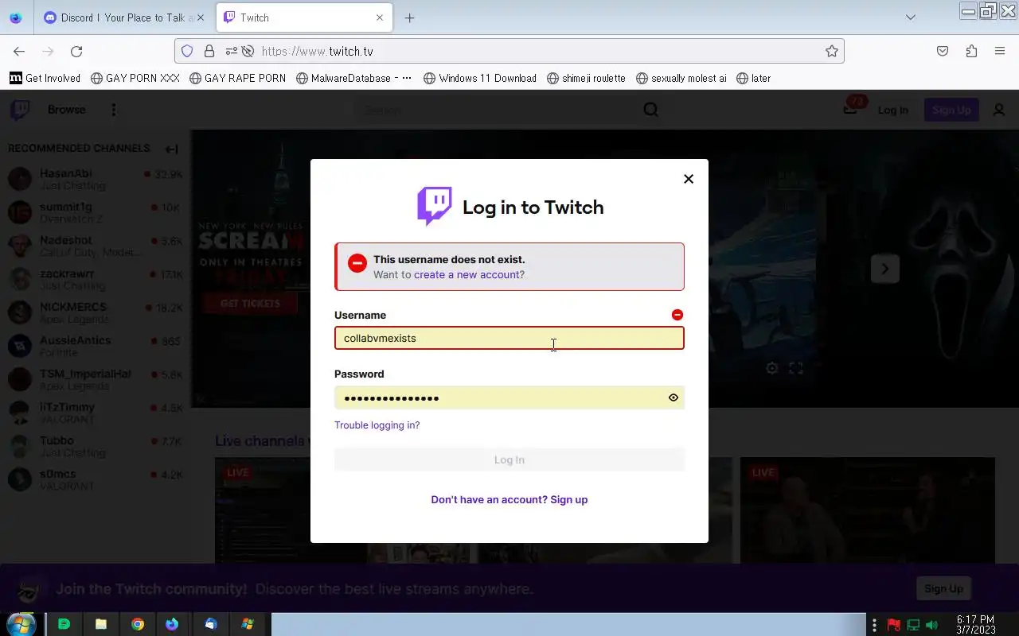Click Sign Up in Twitch header
Viewport: 1019px width, 636px height.
pos(951,110)
